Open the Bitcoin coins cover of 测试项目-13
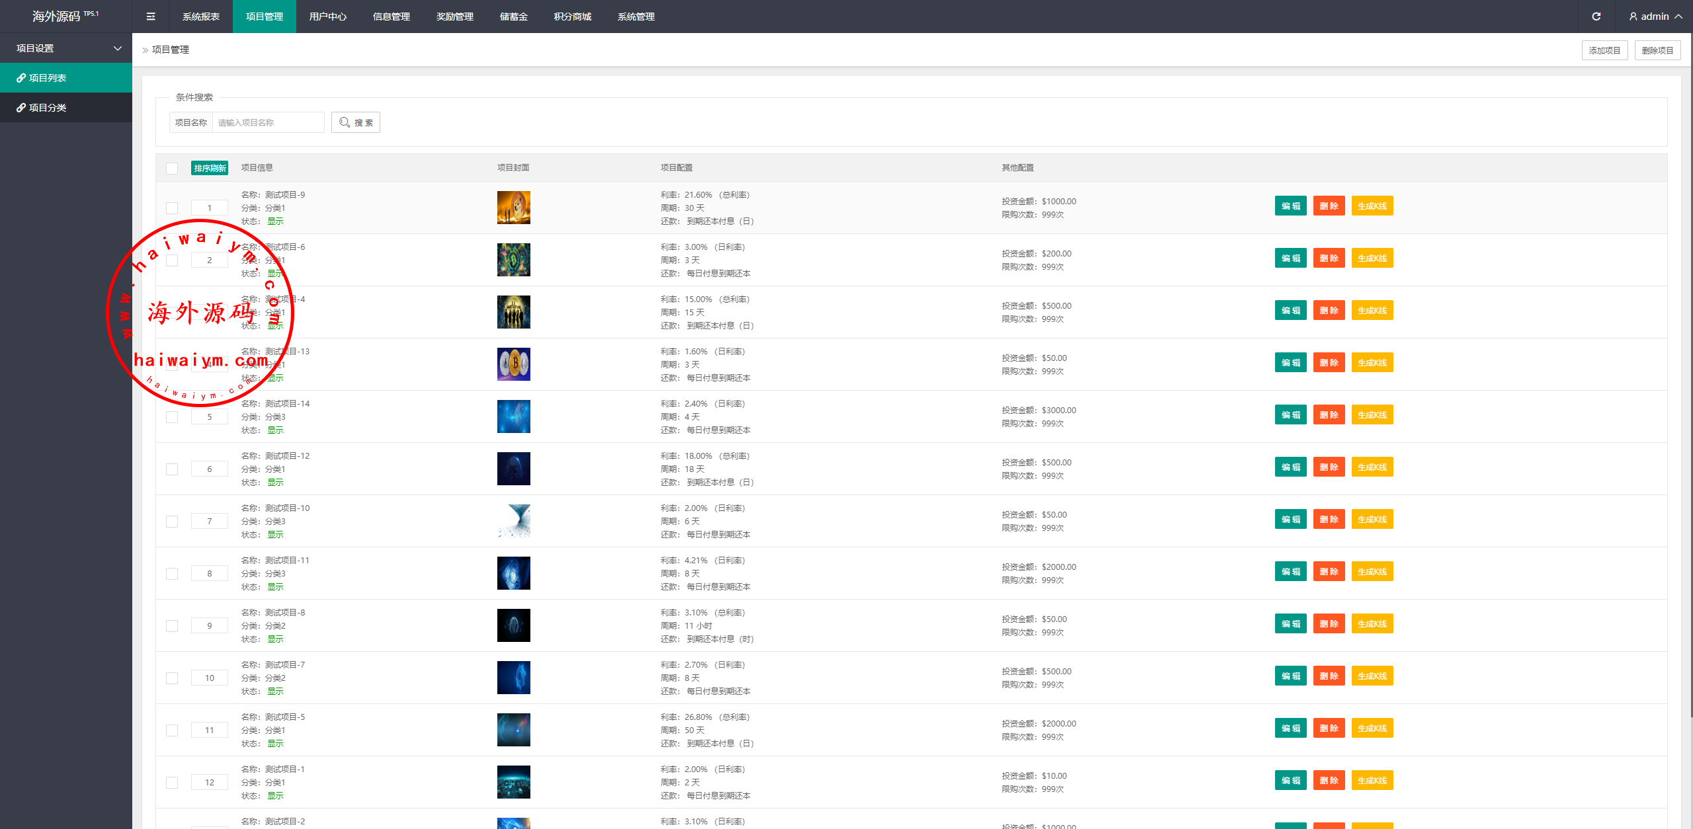Screen dimensions: 1693x829 513,364
